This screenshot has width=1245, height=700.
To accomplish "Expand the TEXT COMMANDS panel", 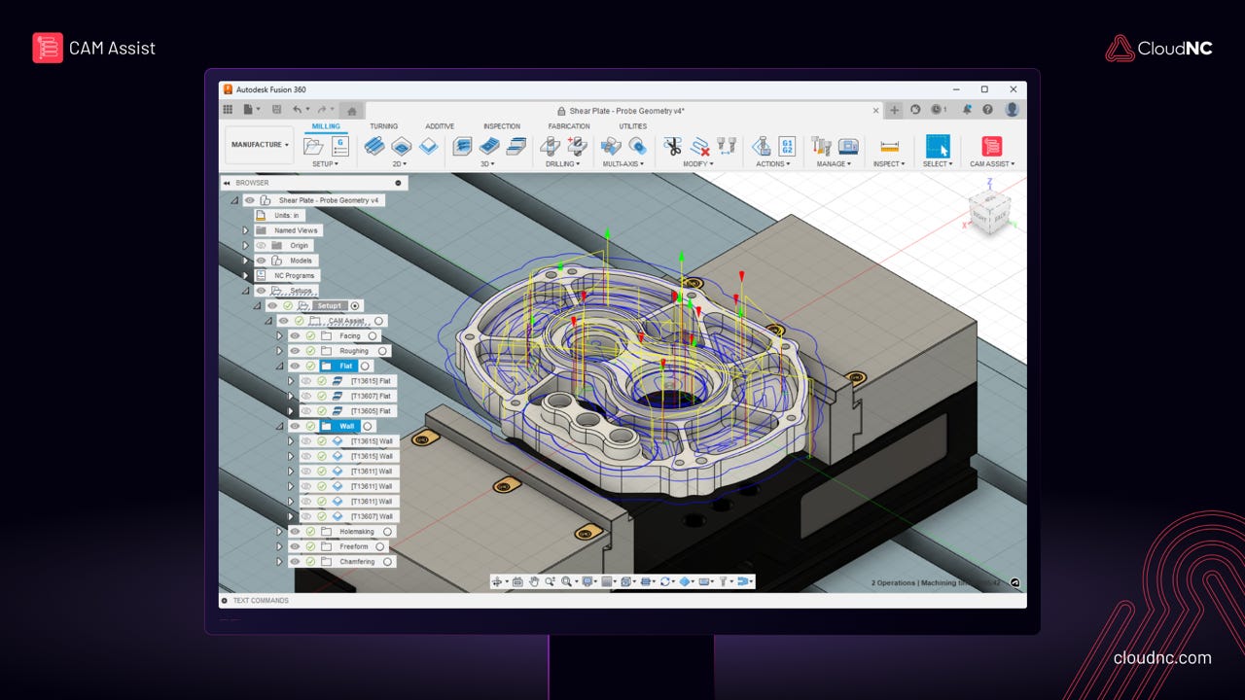I will tap(226, 601).
